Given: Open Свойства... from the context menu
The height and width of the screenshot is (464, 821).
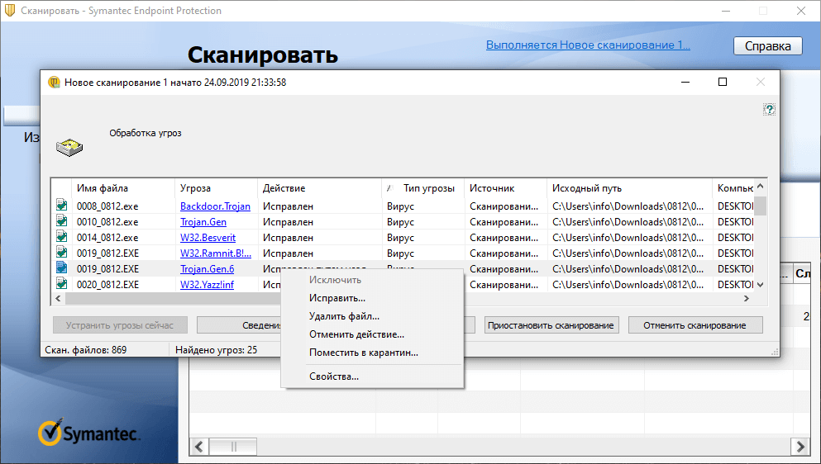Looking at the screenshot, I should [x=333, y=376].
